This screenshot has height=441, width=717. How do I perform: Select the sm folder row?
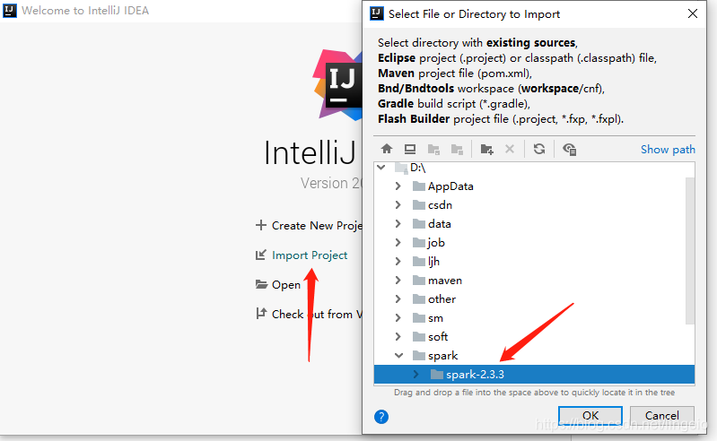pos(534,317)
